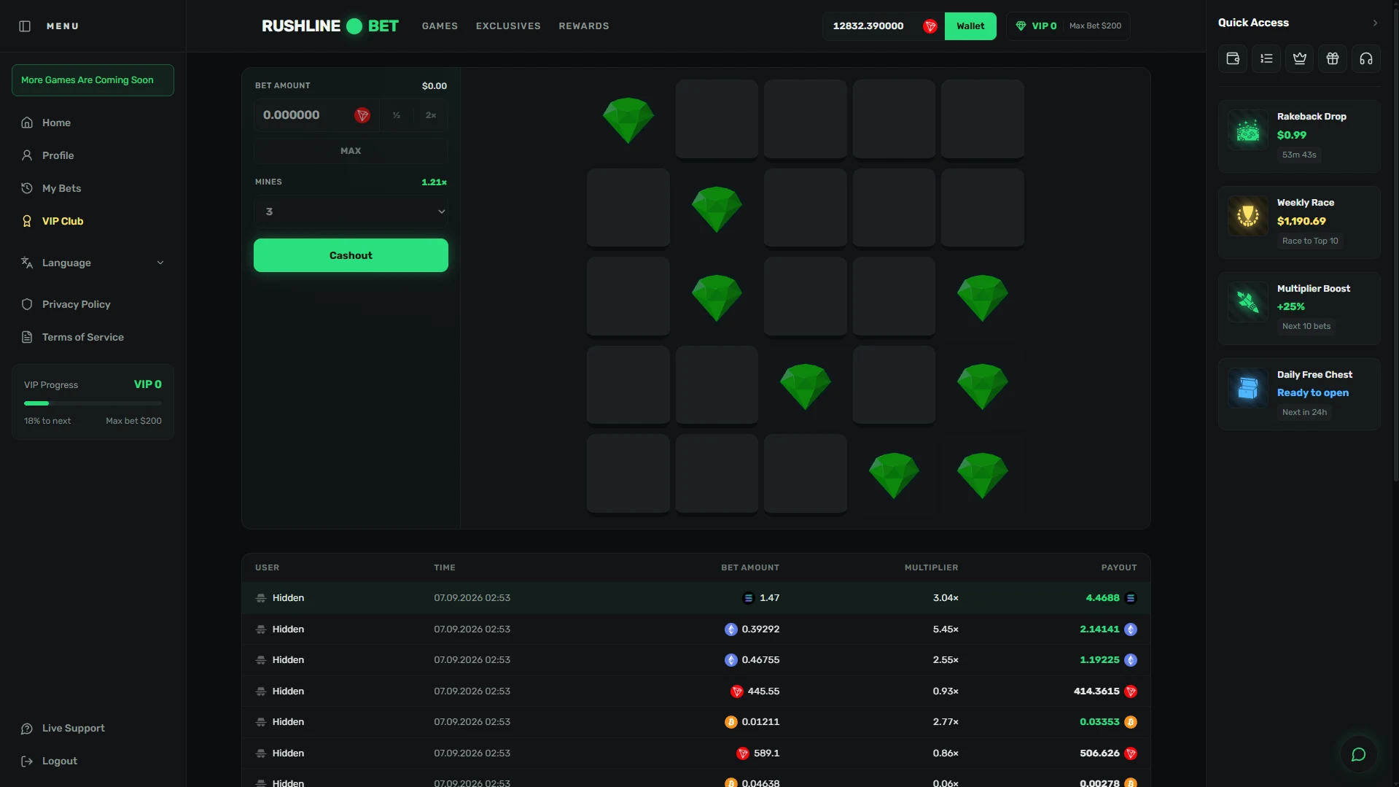This screenshot has height=787, width=1399.
Task: Set bet amount to MAX
Action: pyautogui.click(x=351, y=151)
